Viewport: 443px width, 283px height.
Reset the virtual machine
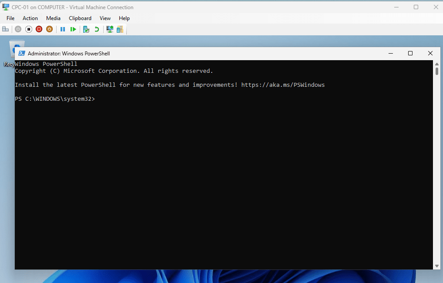click(x=73, y=29)
